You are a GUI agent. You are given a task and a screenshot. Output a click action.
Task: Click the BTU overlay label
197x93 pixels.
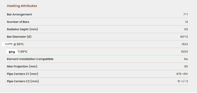click(12, 52)
